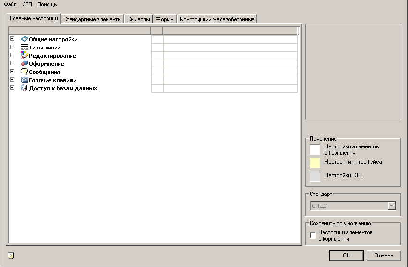Click the Горячие клавиши keyboard icon
Image resolution: width=408 pixels, height=267 pixels.
tap(24, 80)
